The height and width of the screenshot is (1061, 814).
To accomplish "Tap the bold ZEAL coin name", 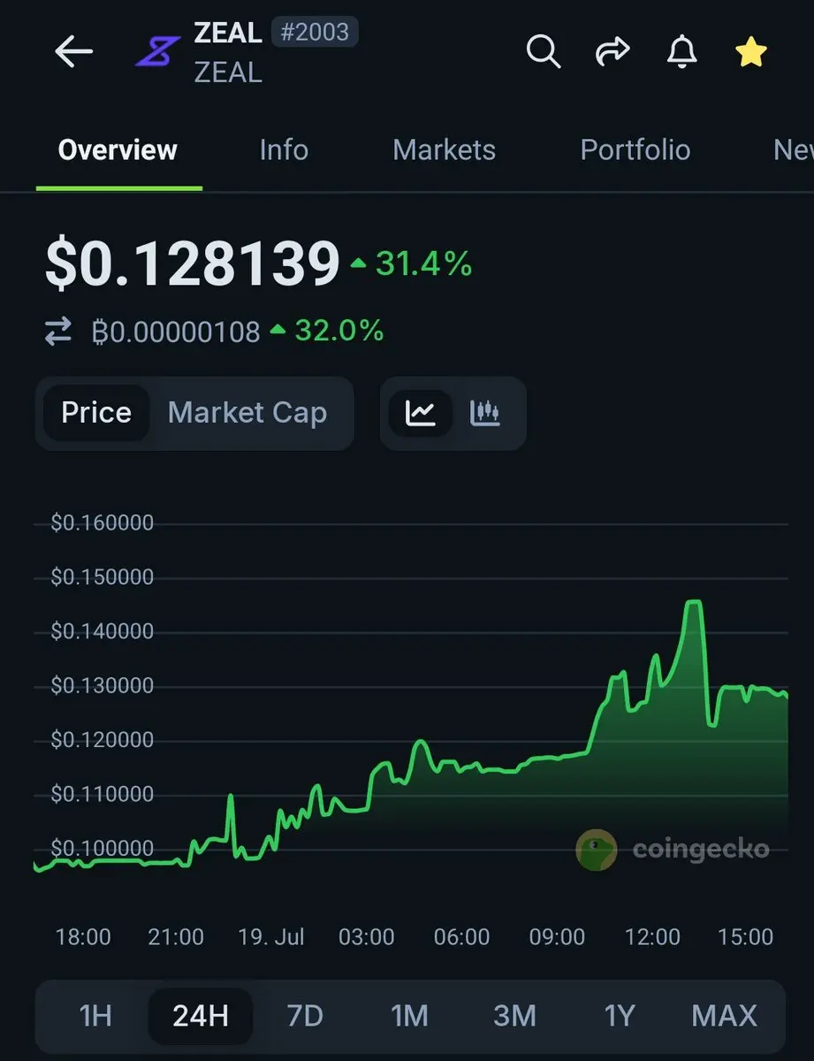I will pyautogui.click(x=228, y=33).
